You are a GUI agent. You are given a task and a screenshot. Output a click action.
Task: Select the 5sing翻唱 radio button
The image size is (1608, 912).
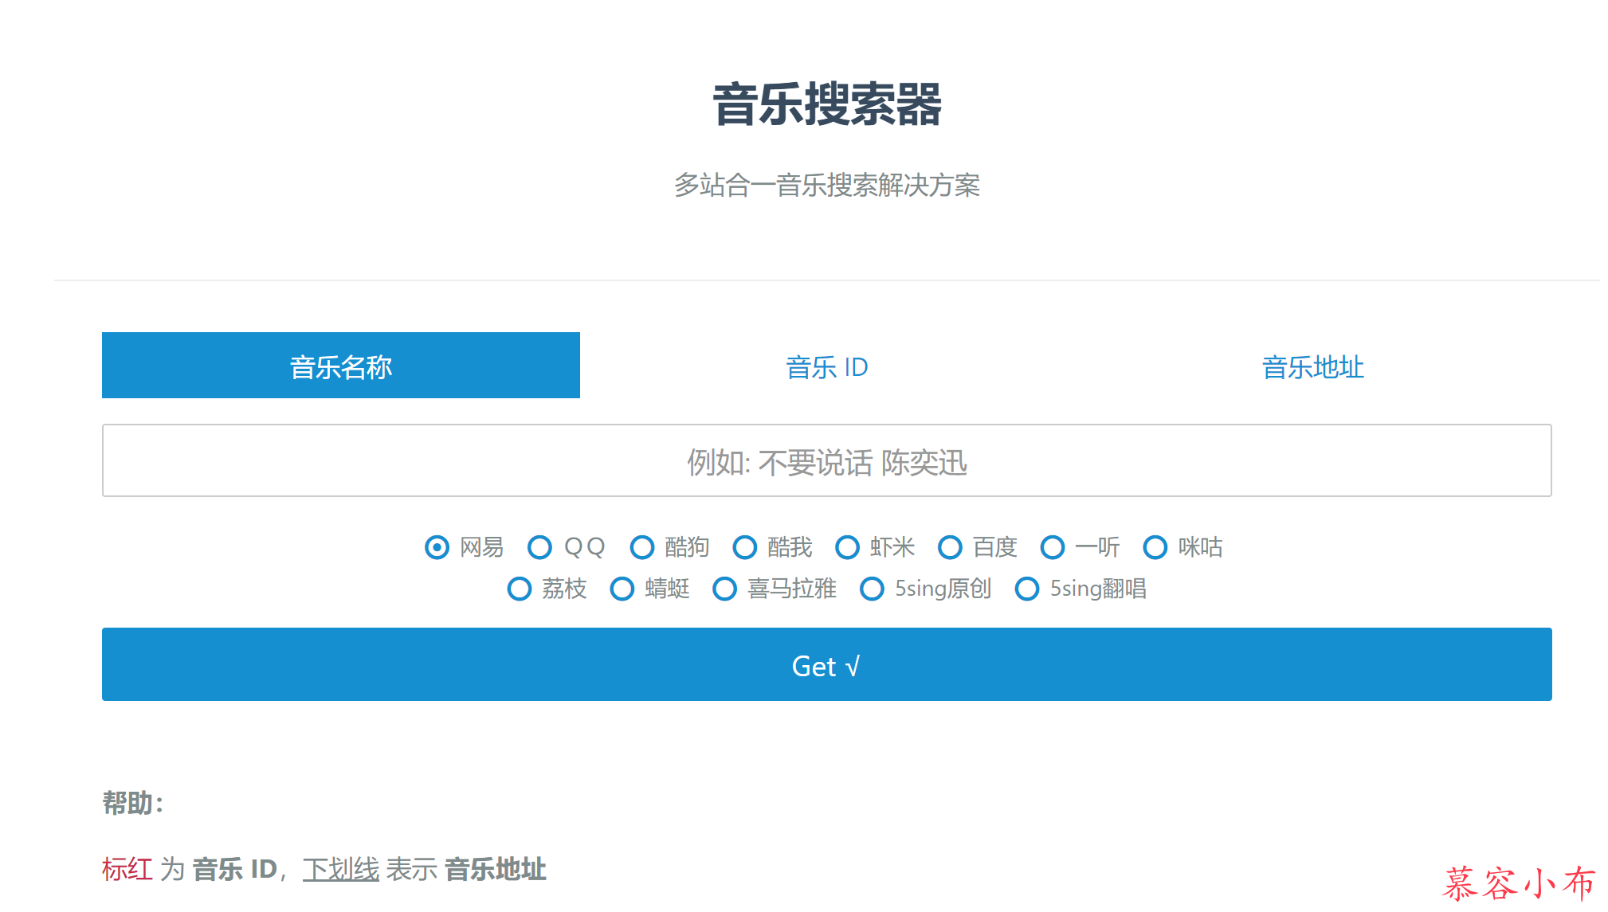[1027, 589]
